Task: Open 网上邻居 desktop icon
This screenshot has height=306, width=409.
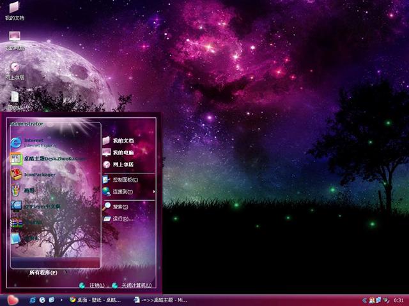Action: [x=14, y=69]
